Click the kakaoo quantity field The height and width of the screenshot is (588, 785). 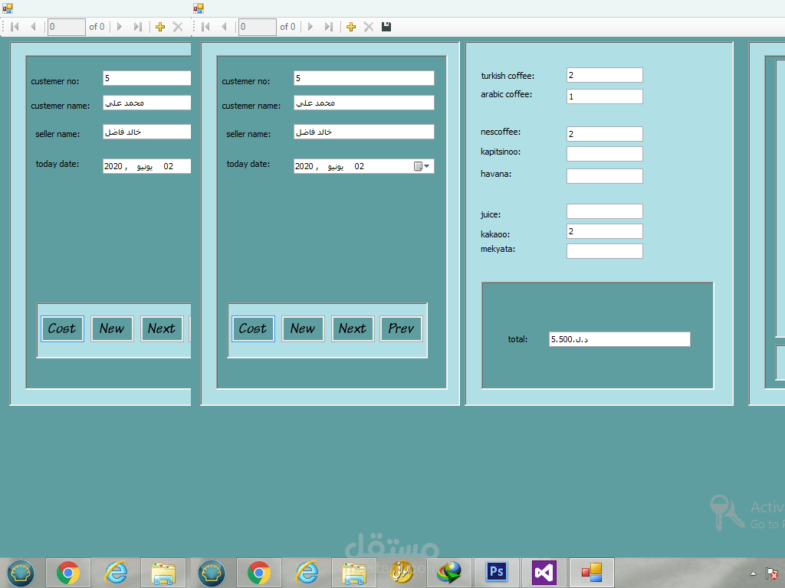pos(604,231)
